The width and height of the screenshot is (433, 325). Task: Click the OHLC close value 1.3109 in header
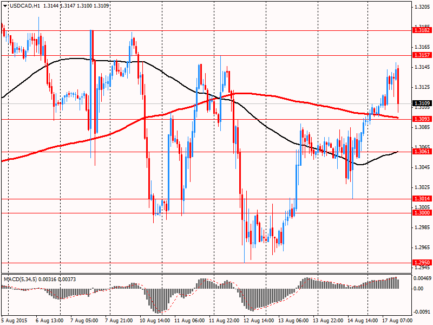click(101, 5)
